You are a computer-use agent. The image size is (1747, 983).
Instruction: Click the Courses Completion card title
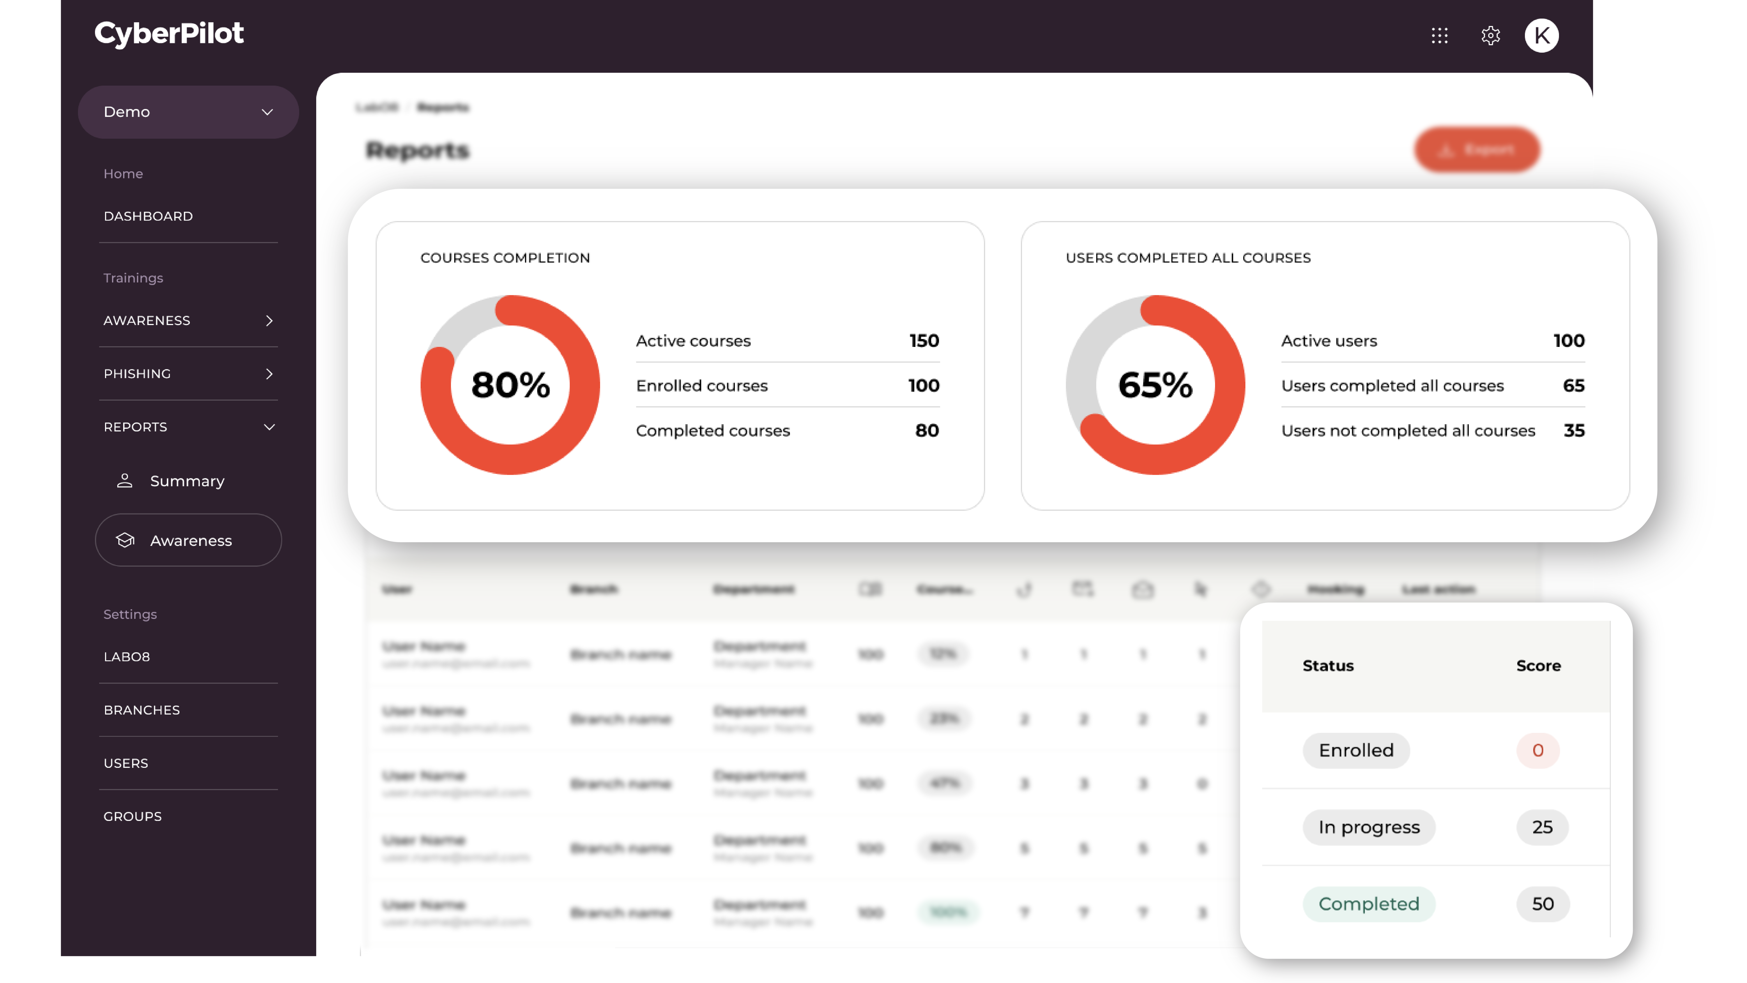(505, 258)
